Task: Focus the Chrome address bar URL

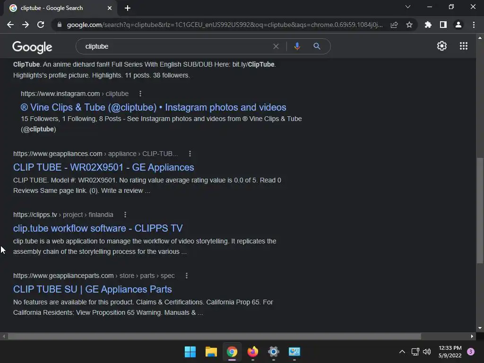Action: [225, 25]
